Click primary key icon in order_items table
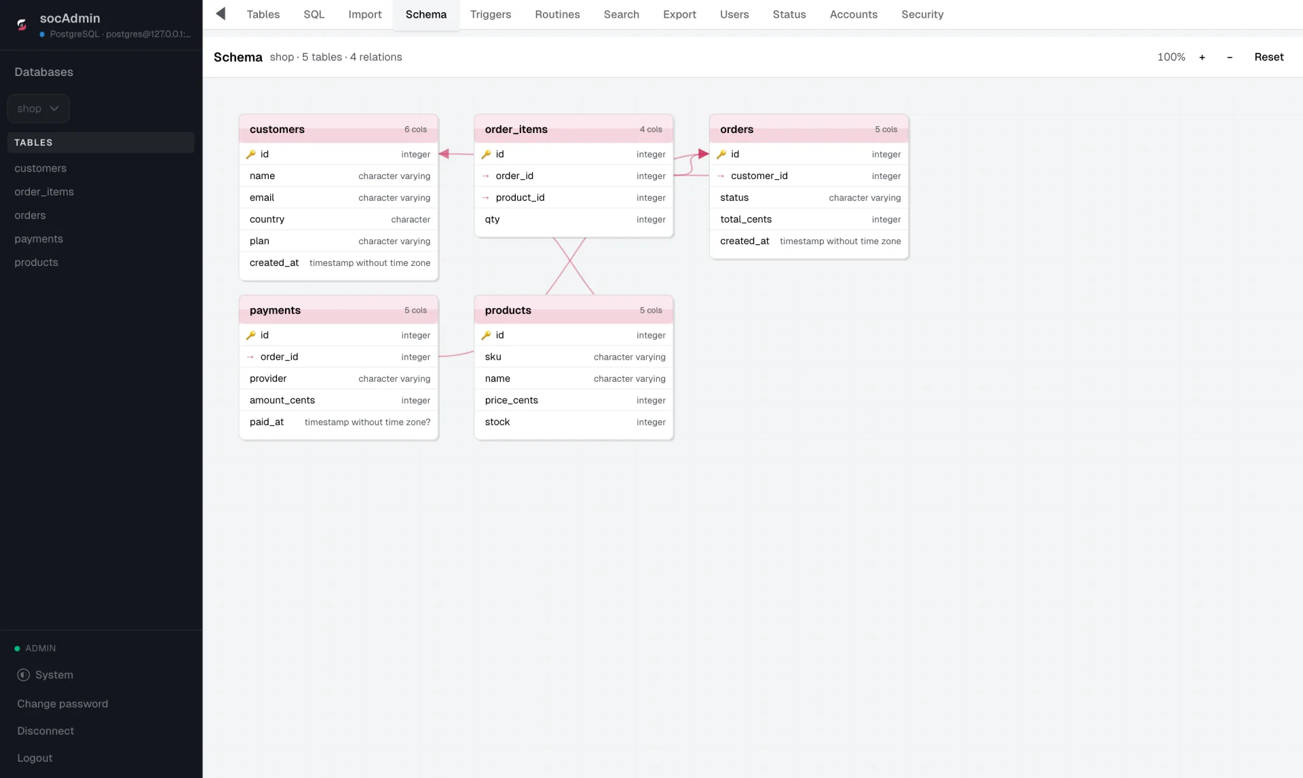 point(486,154)
